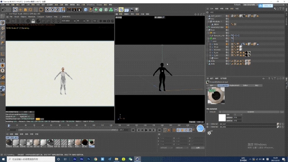Image resolution: width=288 pixels, height=162 pixels.
Task: Open the Materials menu in Live Viewer
Action: [x=32, y=17]
